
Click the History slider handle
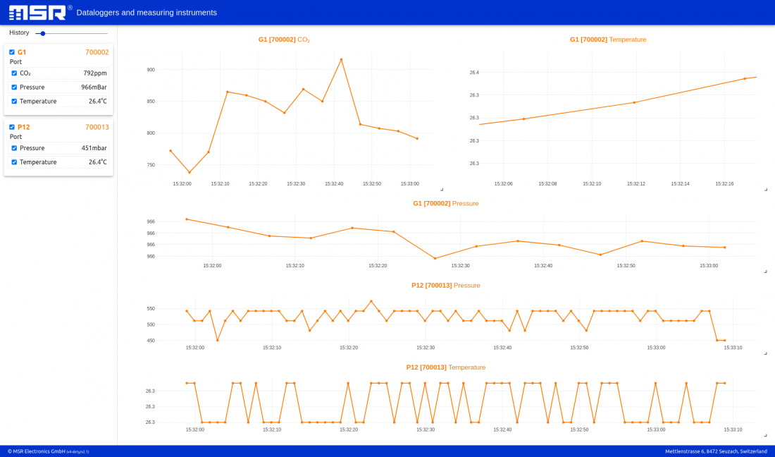point(43,32)
